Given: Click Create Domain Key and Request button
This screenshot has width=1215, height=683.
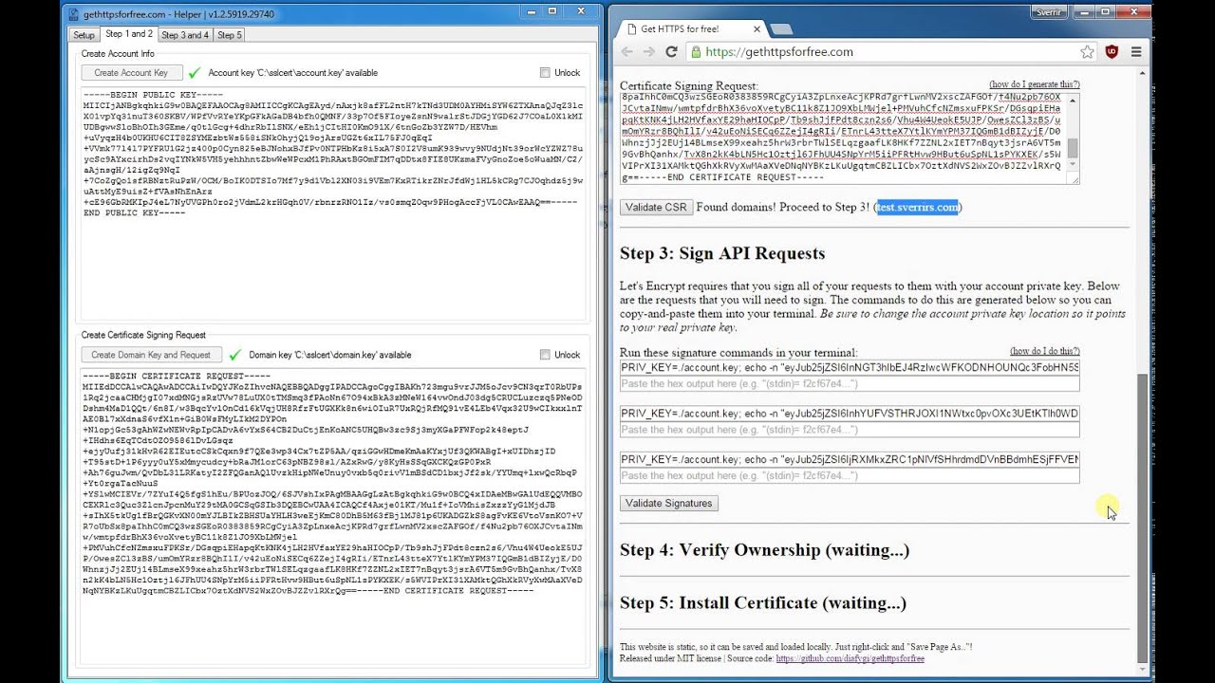Looking at the screenshot, I should pos(152,355).
